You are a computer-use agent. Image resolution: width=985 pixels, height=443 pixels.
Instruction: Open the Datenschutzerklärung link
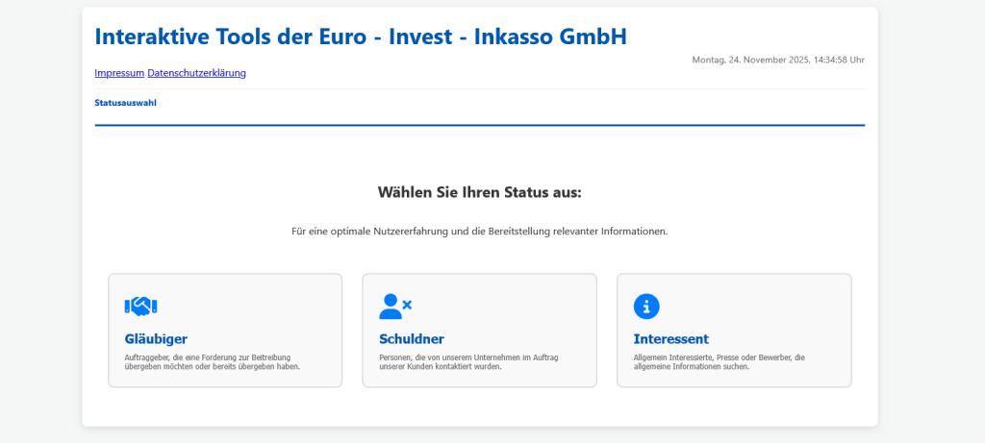196,73
